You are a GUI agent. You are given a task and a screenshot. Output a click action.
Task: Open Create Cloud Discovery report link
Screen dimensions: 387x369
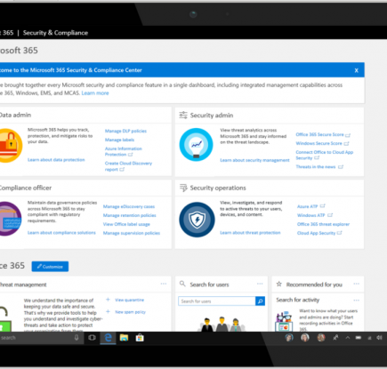(x=128, y=166)
